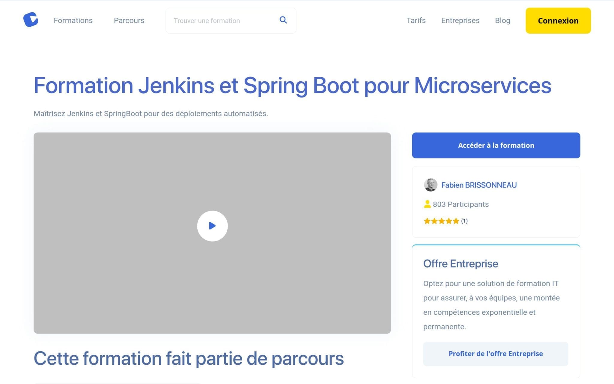The image size is (614, 384).
Task: Click the course title heading
Action: coord(292,86)
